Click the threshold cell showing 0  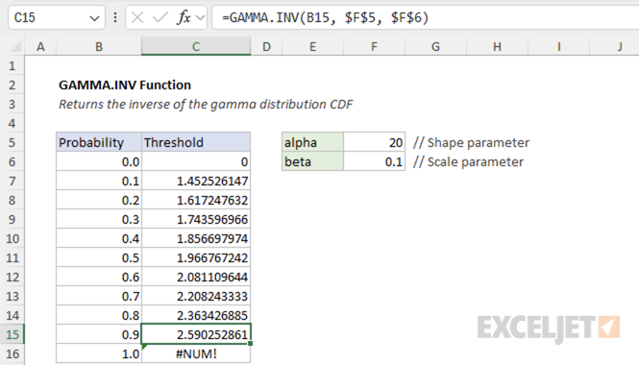pyautogui.click(x=196, y=161)
